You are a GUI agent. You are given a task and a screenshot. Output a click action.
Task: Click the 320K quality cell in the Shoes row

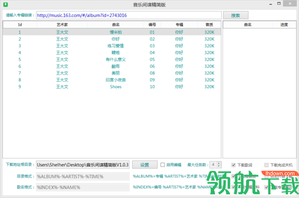[x=209, y=87]
